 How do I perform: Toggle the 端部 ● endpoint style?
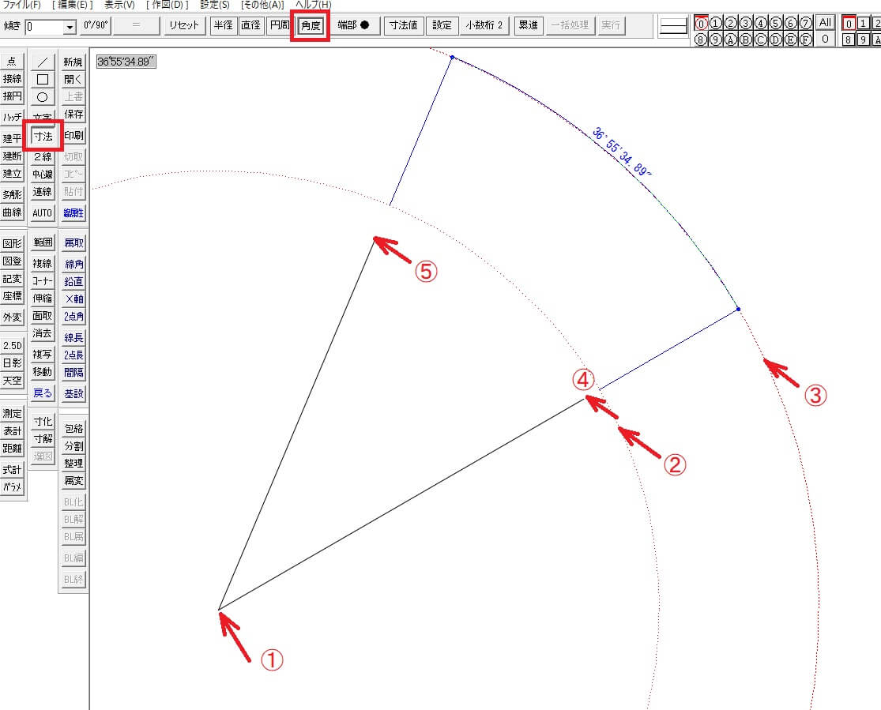353,25
